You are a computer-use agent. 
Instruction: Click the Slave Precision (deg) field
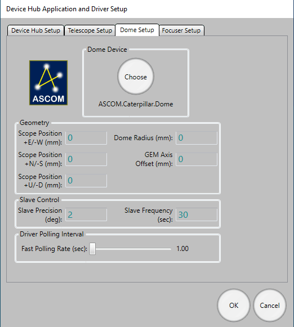(x=86, y=214)
